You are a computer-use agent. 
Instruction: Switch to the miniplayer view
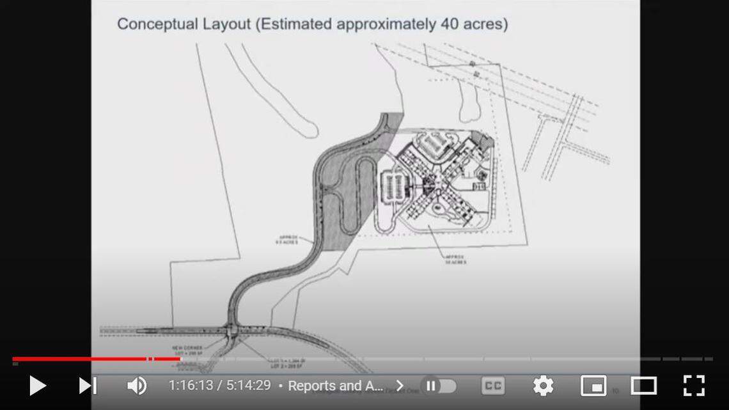click(593, 386)
